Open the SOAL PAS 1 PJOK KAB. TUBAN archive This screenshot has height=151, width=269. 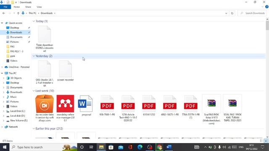232,108
